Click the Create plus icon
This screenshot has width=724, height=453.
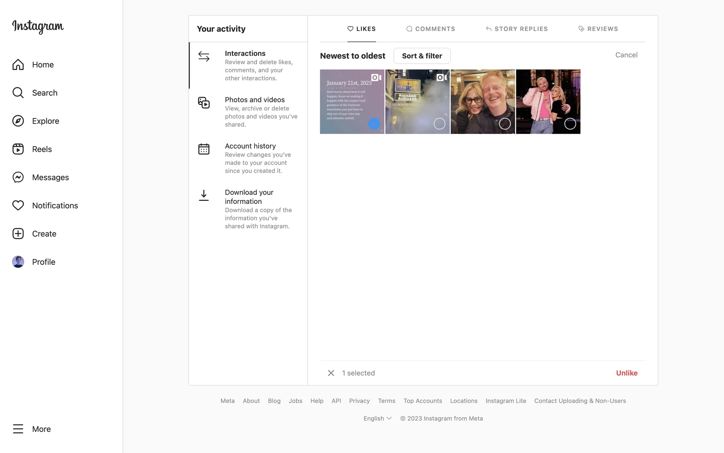click(x=18, y=234)
